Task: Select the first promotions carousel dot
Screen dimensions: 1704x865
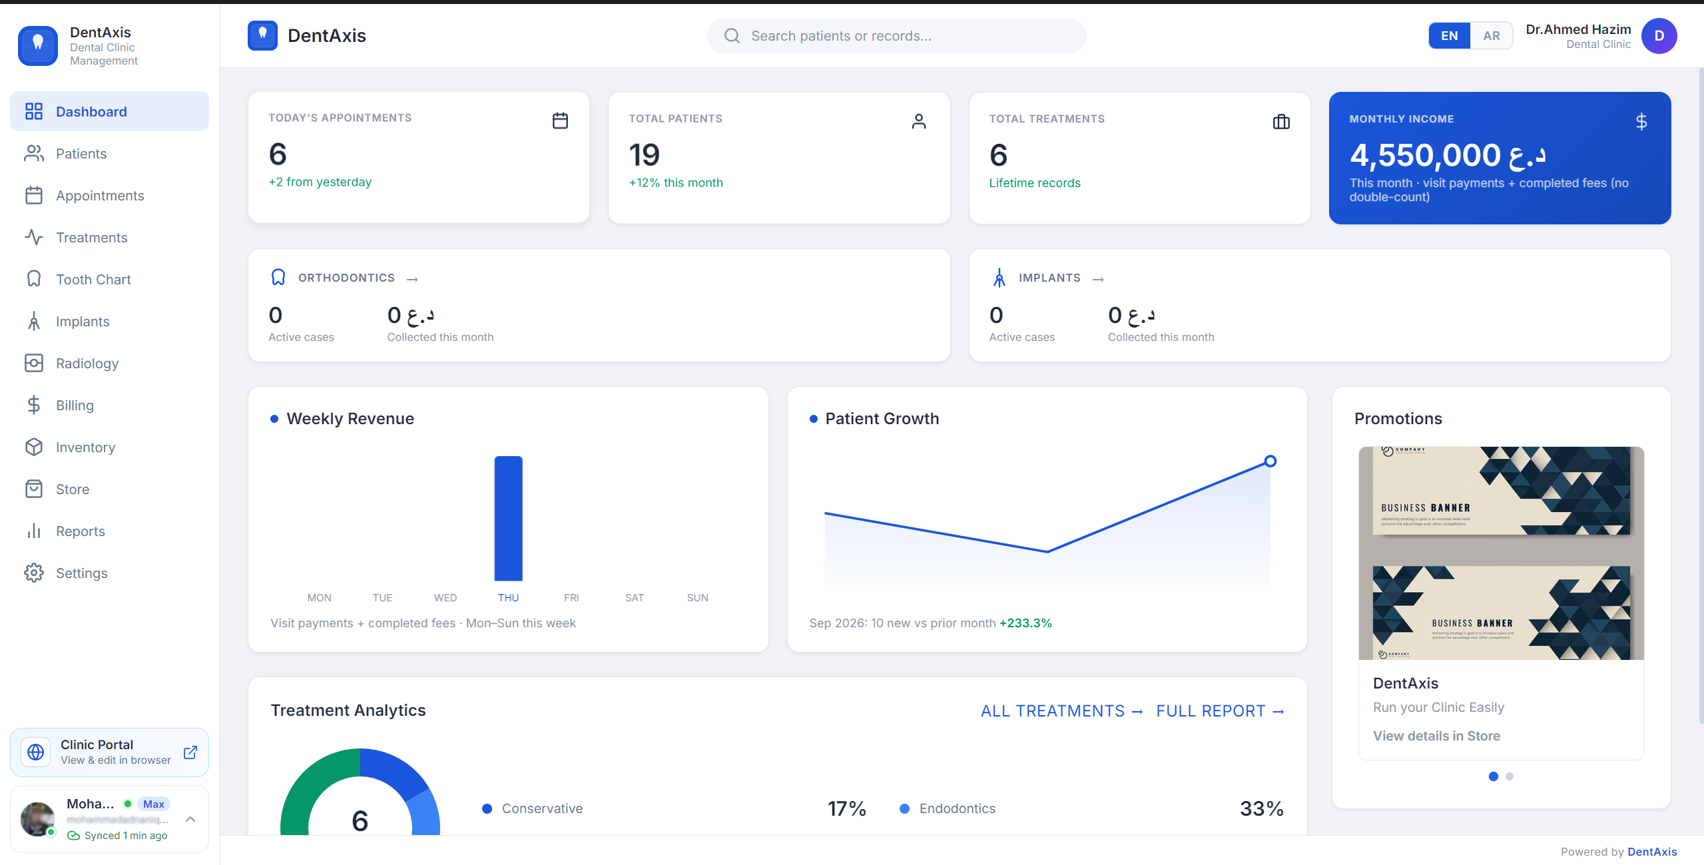Action: (x=1493, y=776)
